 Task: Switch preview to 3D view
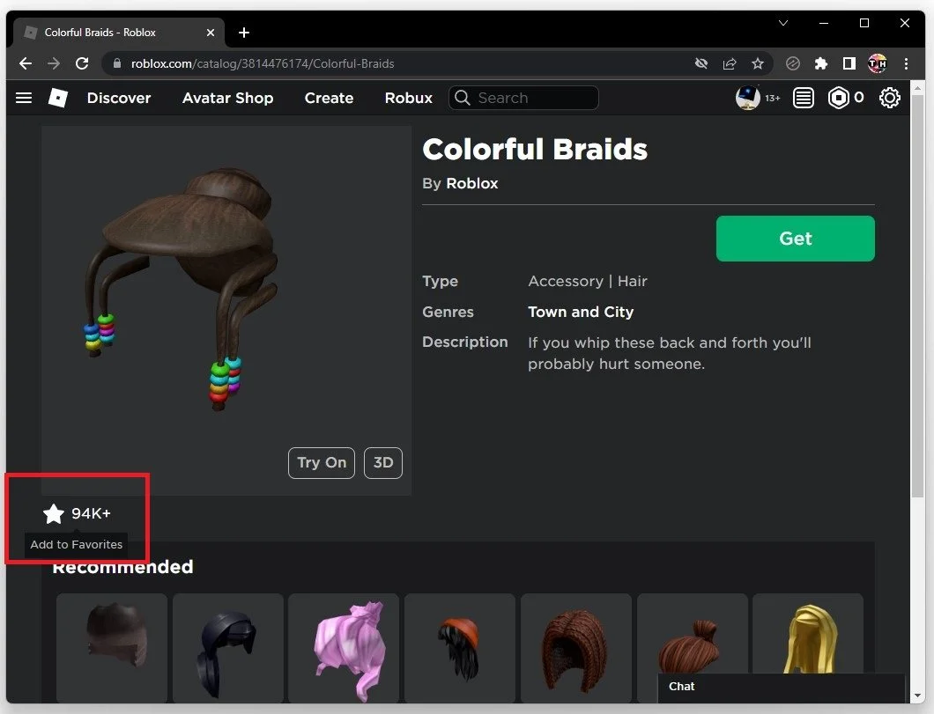pyautogui.click(x=383, y=463)
